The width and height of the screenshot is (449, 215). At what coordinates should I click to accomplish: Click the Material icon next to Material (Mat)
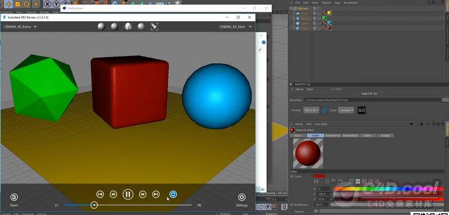292,130
